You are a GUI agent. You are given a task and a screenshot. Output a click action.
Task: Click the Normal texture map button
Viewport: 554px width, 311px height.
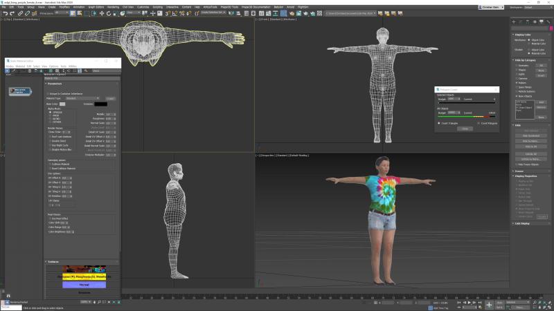tap(84, 285)
